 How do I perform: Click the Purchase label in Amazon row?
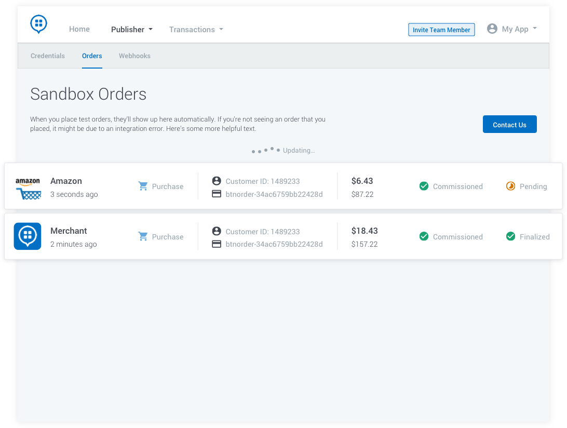(168, 186)
